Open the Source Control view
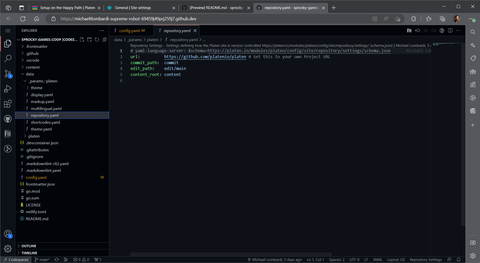Screen dimensions: 480x263 pyautogui.click(x=8, y=74)
